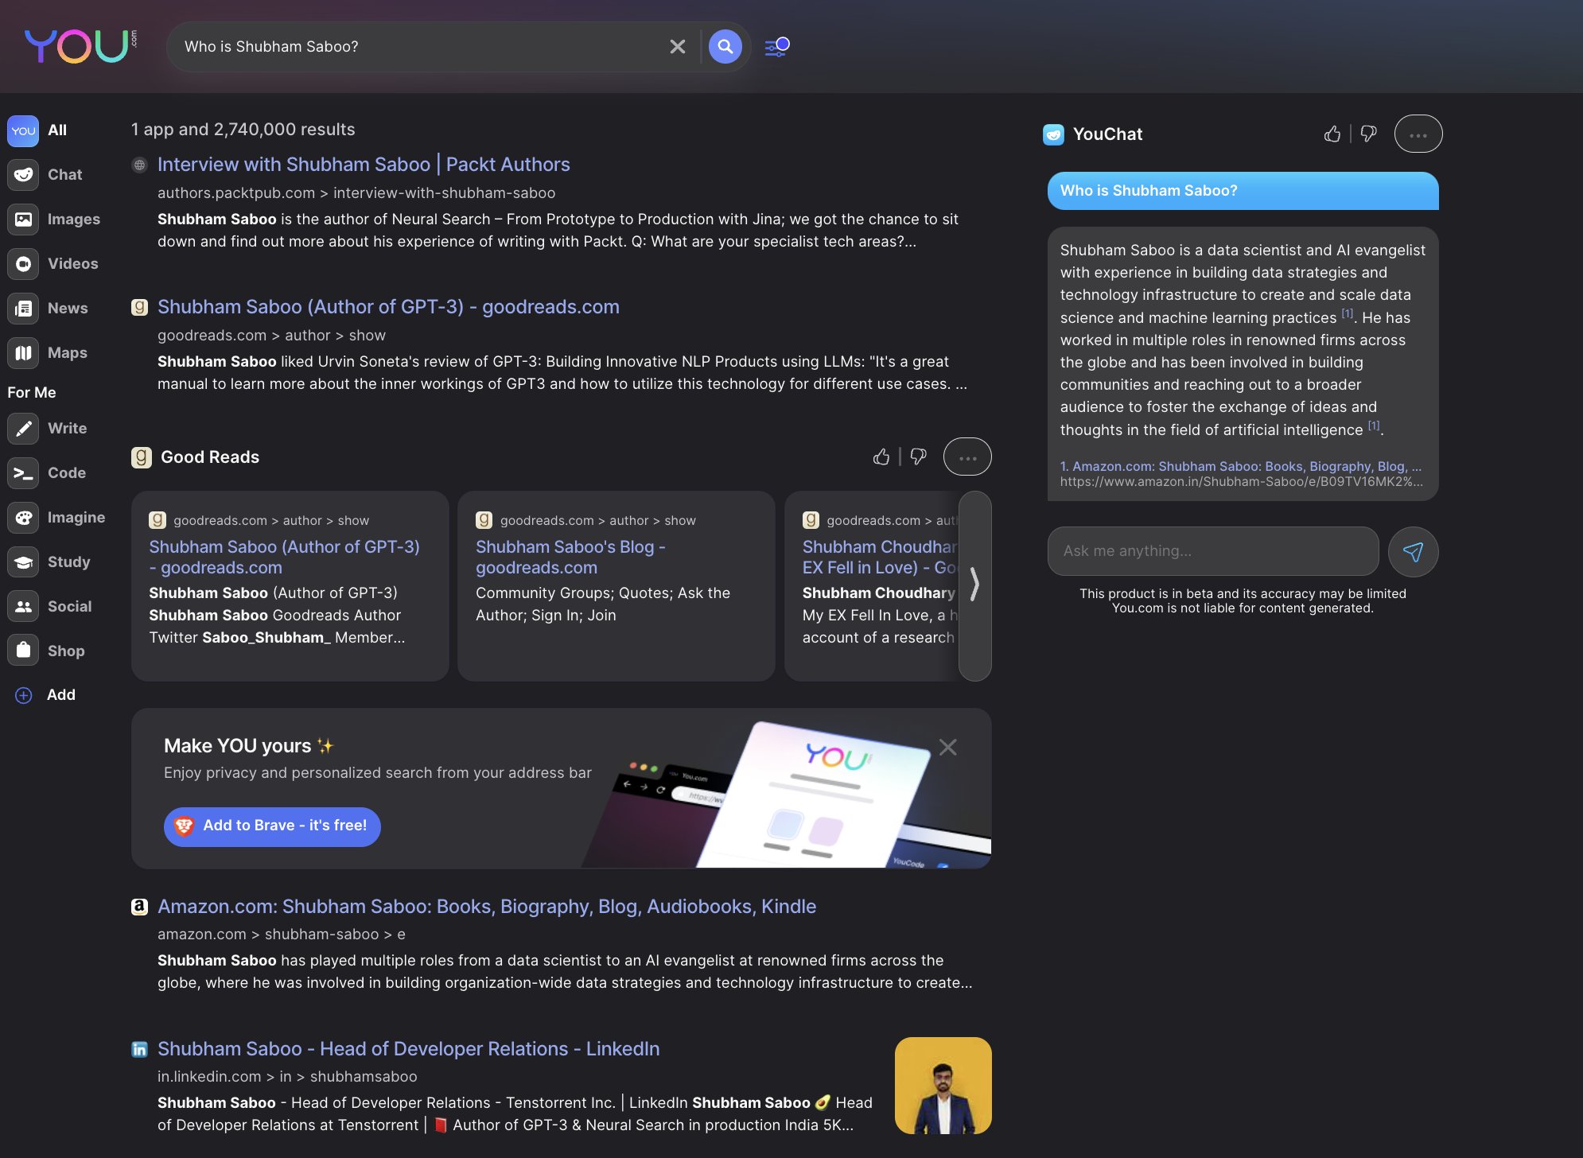Click the Who is Shubham Saboo? chat bubble
The height and width of the screenshot is (1158, 1583).
click(x=1243, y=191)
